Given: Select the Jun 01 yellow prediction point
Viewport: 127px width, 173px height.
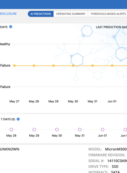Looking at the screenshot, I should point(112,66).
